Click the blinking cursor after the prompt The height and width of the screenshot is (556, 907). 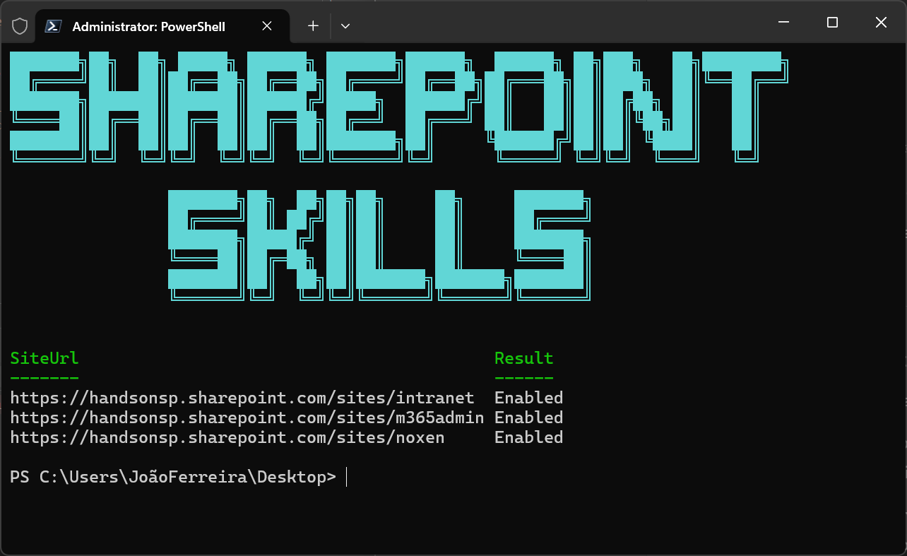click(346, 477)
